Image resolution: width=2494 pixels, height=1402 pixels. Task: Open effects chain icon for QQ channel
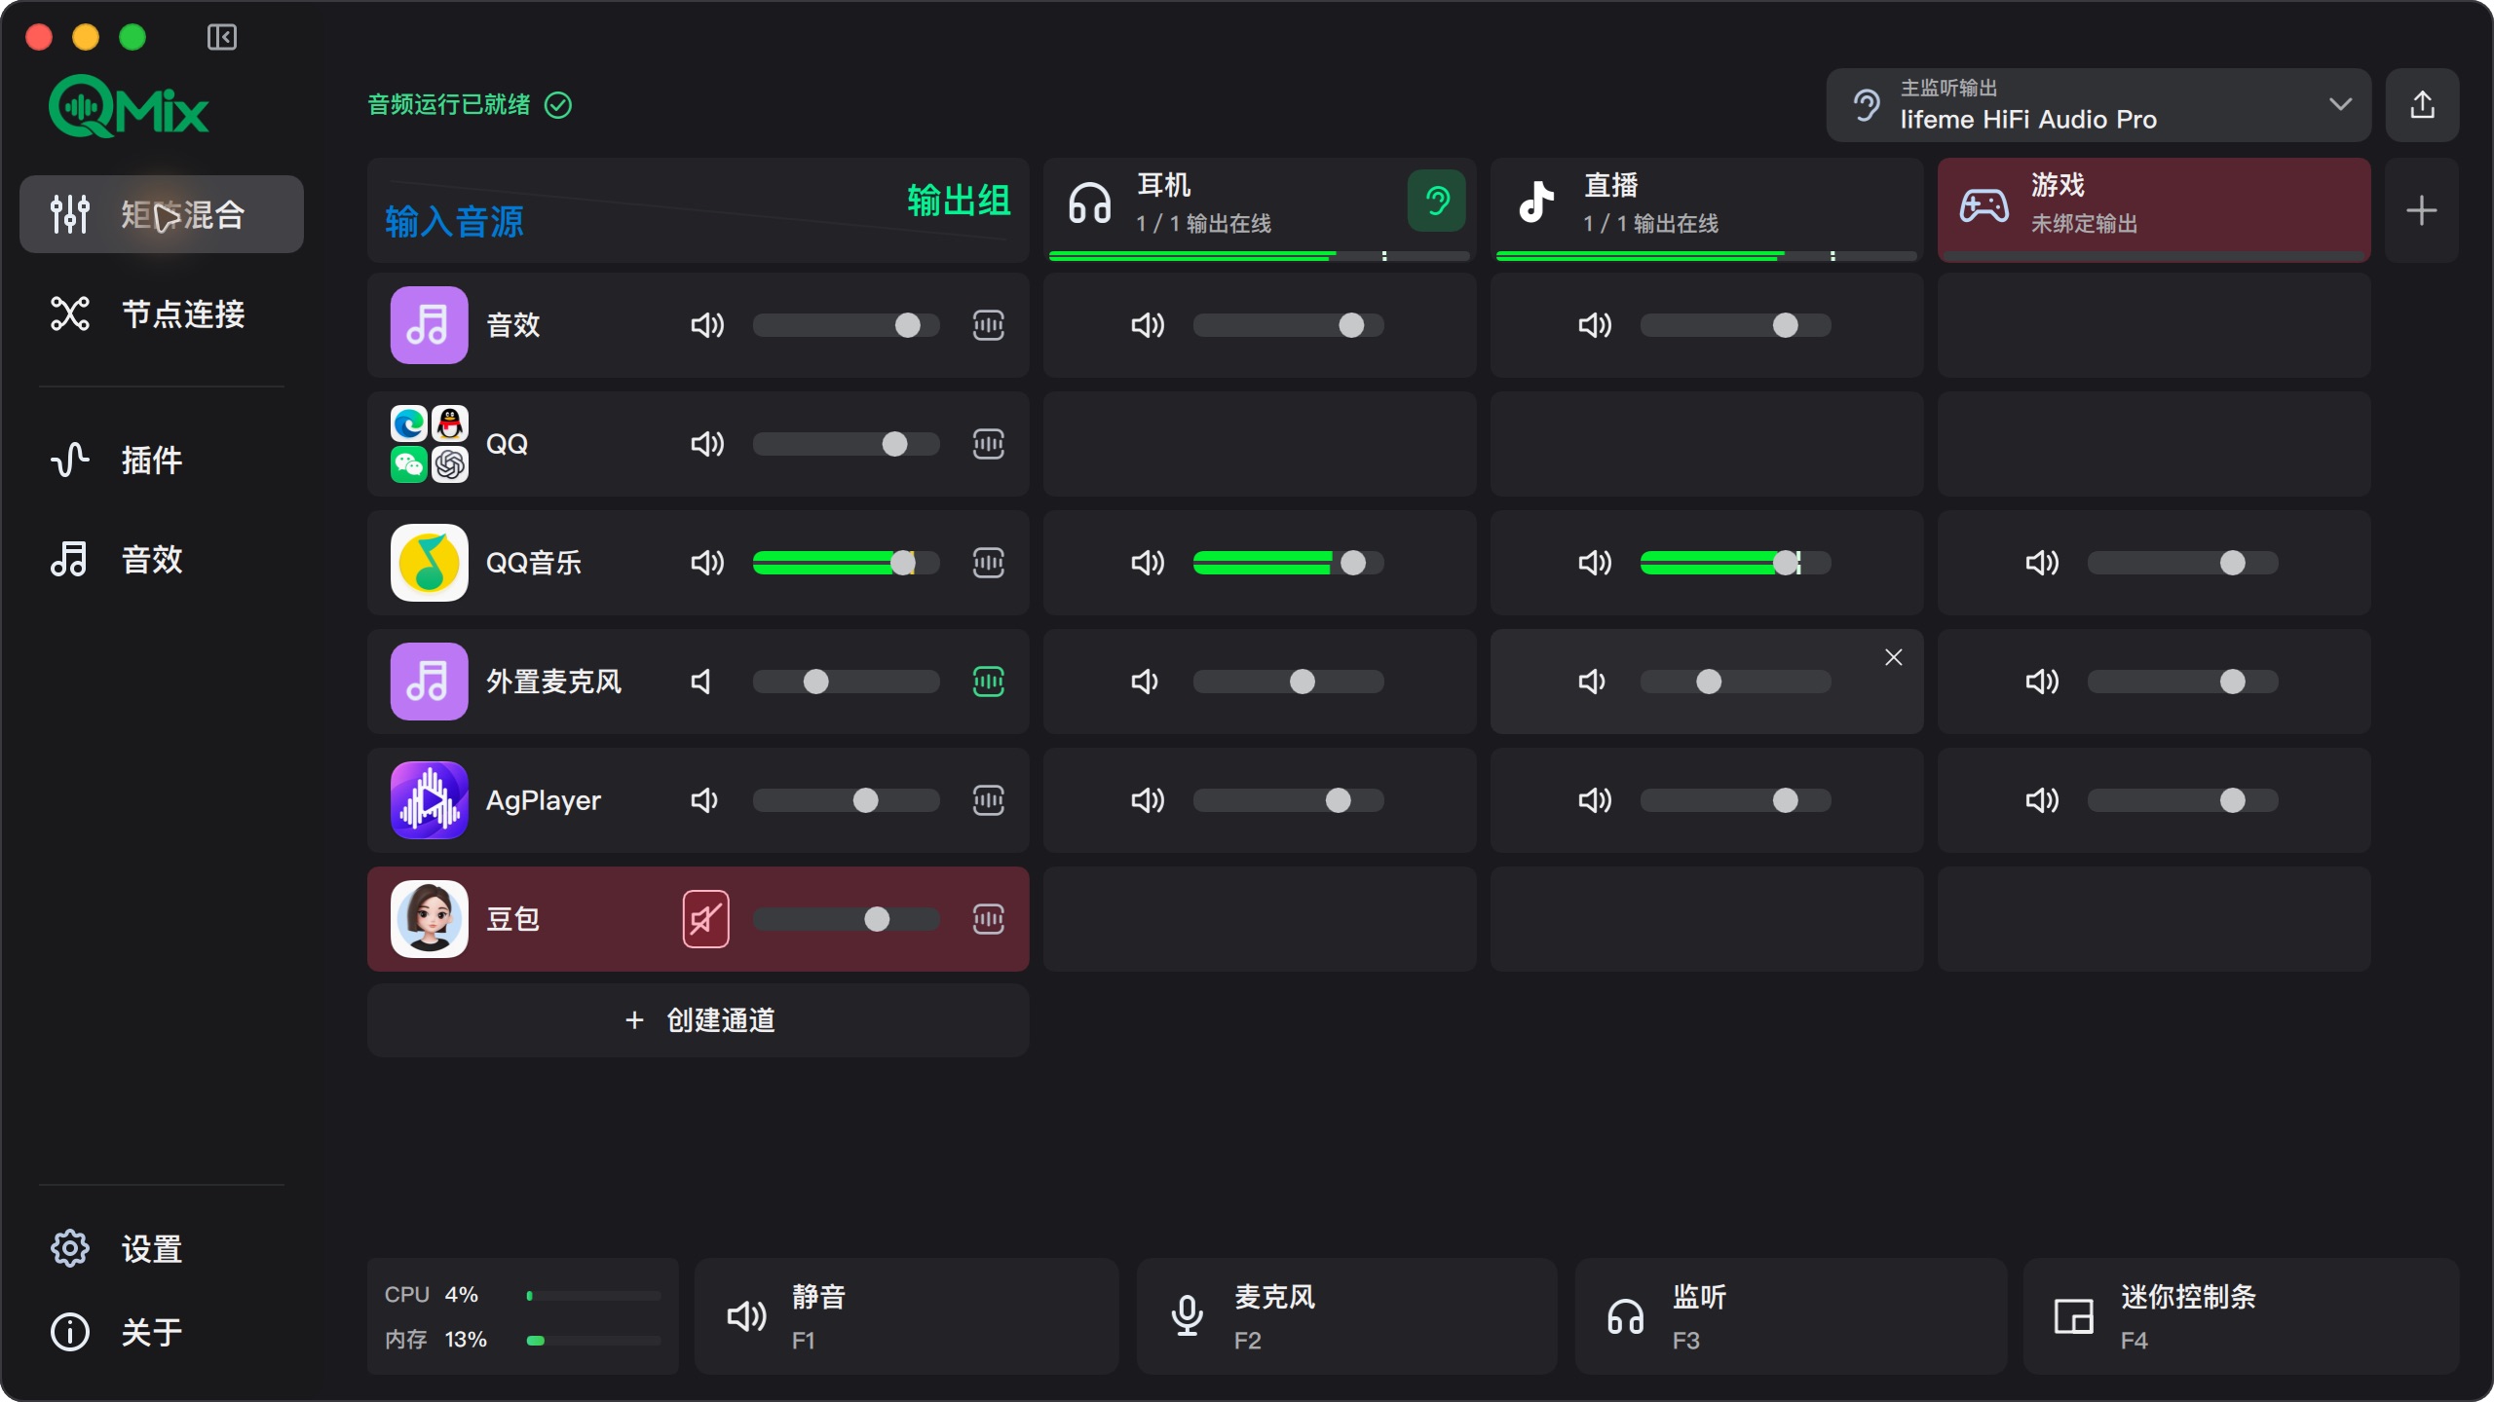click(988, 444)
